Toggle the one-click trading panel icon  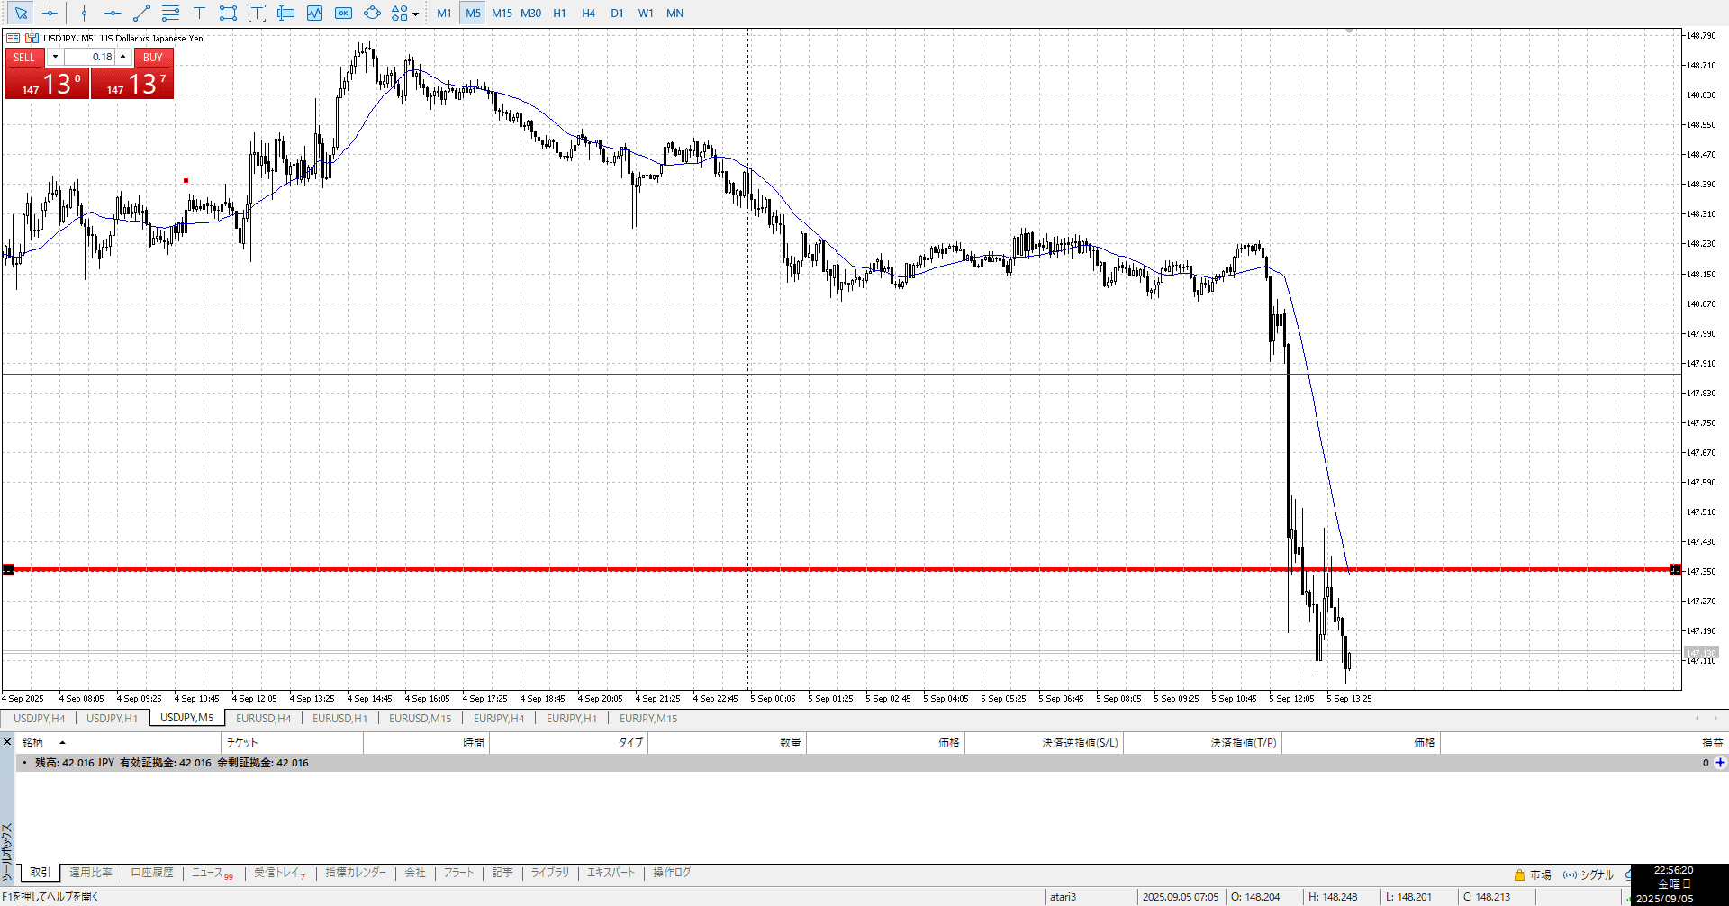tap(32, 38)
